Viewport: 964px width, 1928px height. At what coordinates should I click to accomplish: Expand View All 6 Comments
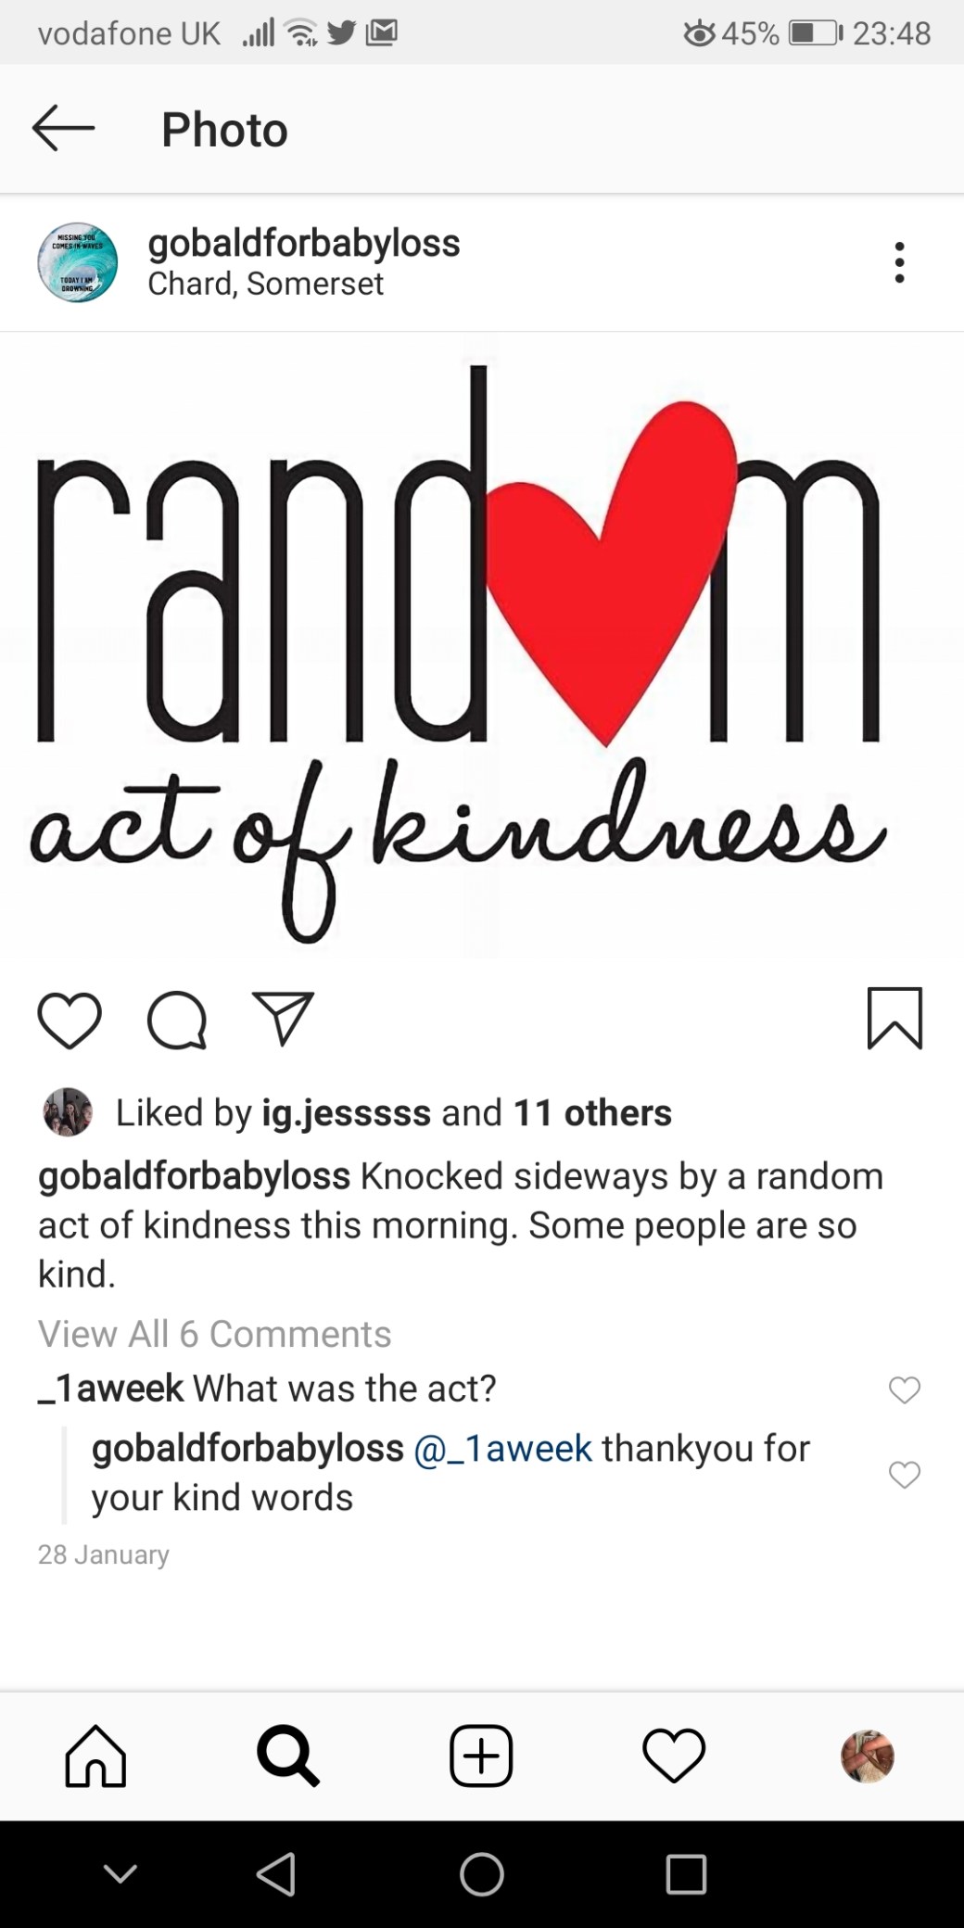click(214, 1334)
